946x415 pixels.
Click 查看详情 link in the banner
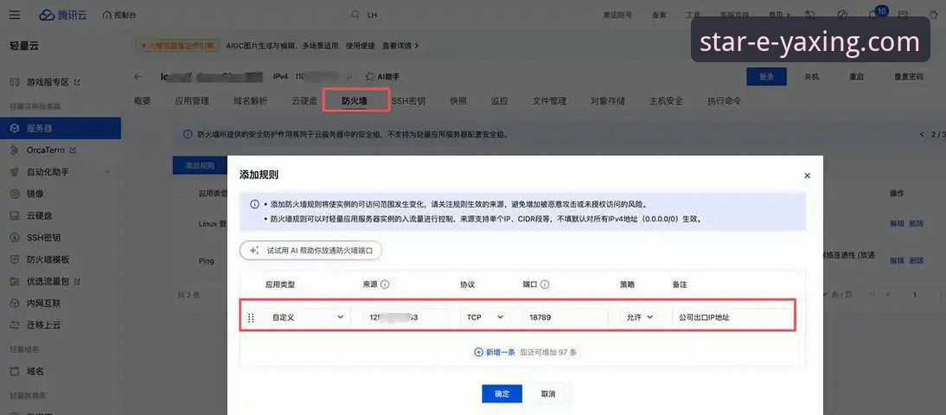(400, 45)
